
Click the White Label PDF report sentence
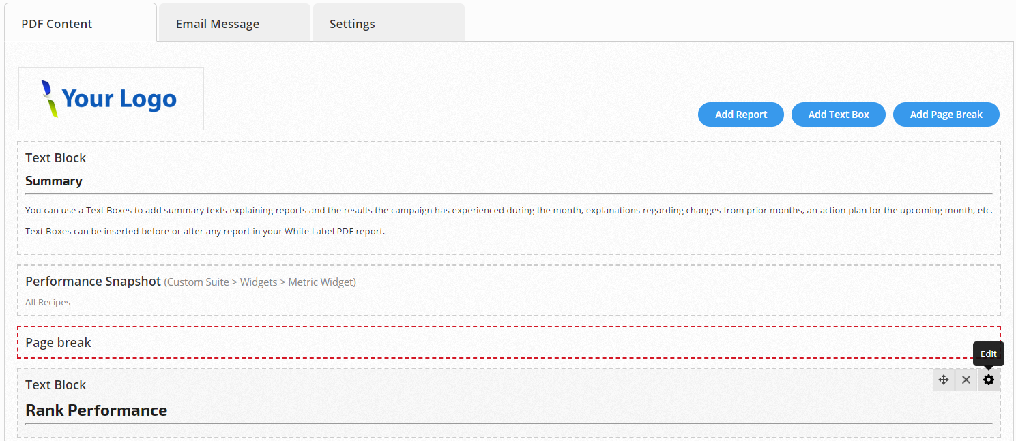205,231
